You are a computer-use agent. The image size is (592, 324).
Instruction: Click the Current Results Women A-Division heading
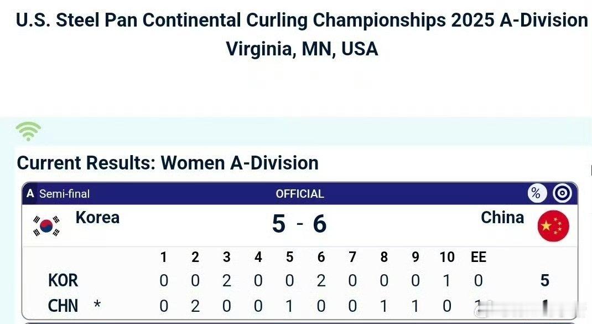pos(168,163)
